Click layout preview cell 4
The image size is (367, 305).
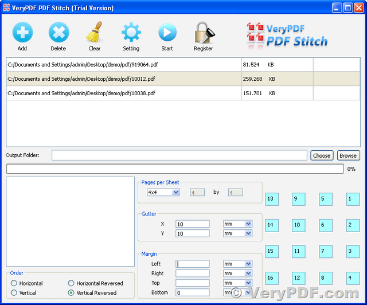[353, 278]
